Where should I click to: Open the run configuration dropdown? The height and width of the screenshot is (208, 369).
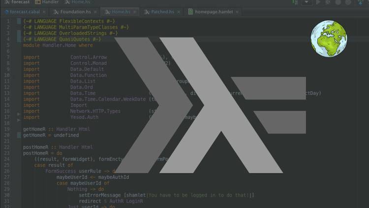[307, 2]
